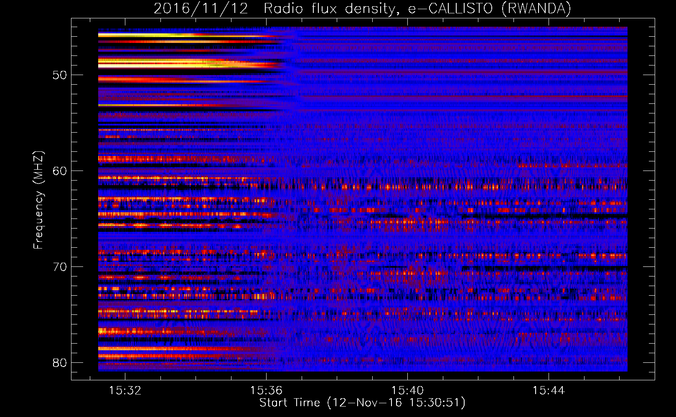
Task: Click the 15:36 time tick label
Action: click(x=266, y=390)
